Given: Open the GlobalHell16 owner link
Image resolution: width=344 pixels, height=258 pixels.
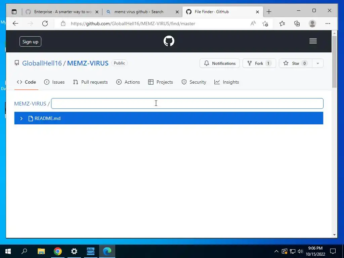Looking at the screenshot, I should click(42, 63).
